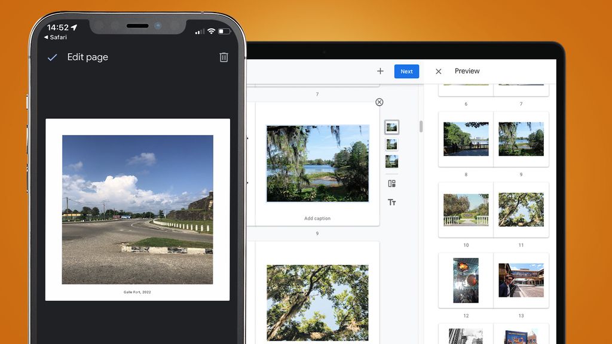Confirm page edits with the checkmark icon

point(51,57)
